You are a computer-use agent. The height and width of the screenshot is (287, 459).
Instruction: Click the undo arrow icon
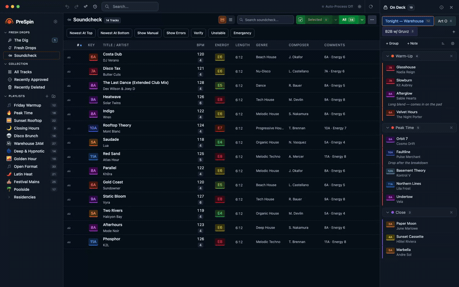pyautogui.click(x=67, y=6)
